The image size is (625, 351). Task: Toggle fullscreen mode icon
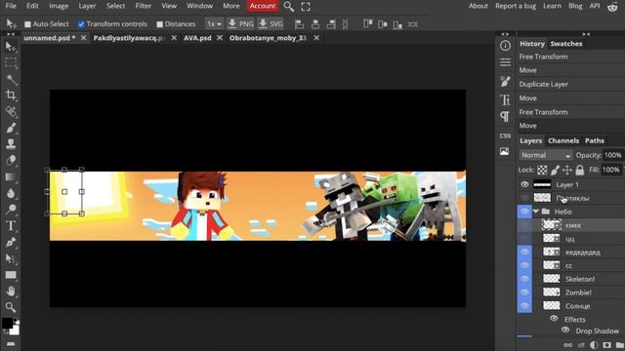(306, 7)
